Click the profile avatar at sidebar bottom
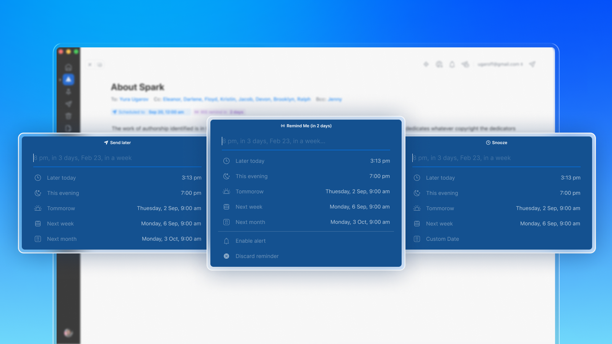 (x=68, y=333)
